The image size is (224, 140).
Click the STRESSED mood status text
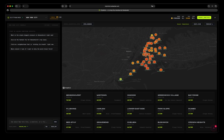point(177,18)
